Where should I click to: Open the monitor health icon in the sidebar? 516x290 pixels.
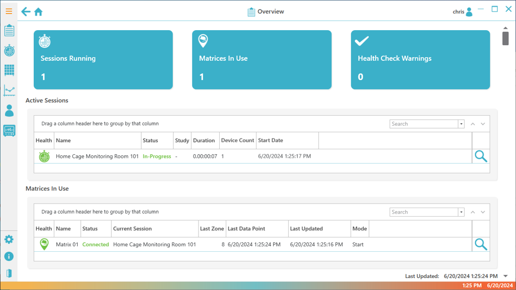click(x=9, y=131)
